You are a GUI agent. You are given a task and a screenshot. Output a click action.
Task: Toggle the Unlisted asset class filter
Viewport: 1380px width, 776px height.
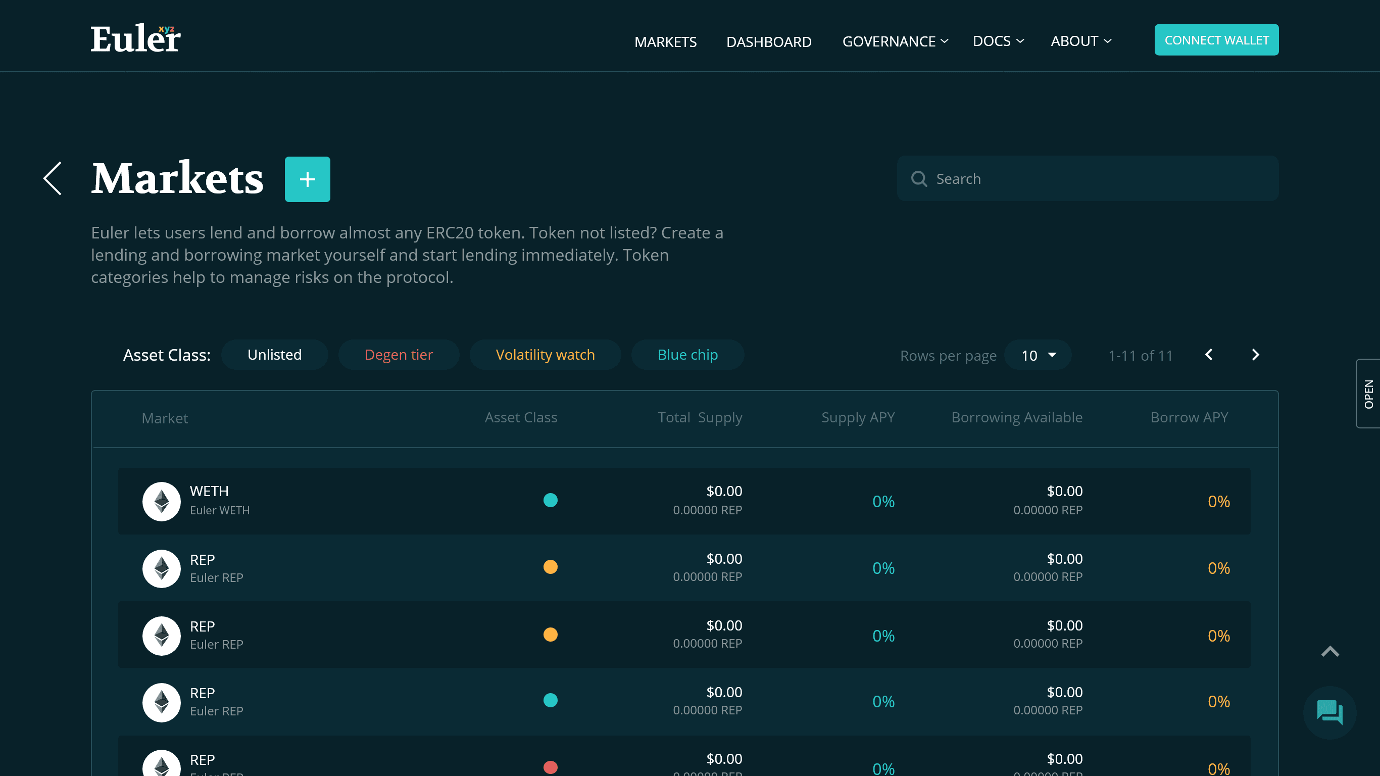[x=274, y=355]
